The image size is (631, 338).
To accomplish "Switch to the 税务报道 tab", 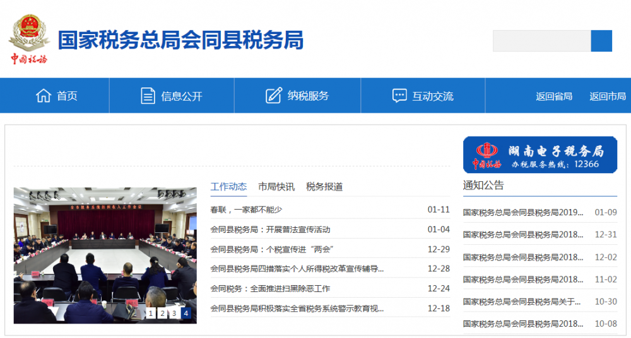I will coord(324,187).
